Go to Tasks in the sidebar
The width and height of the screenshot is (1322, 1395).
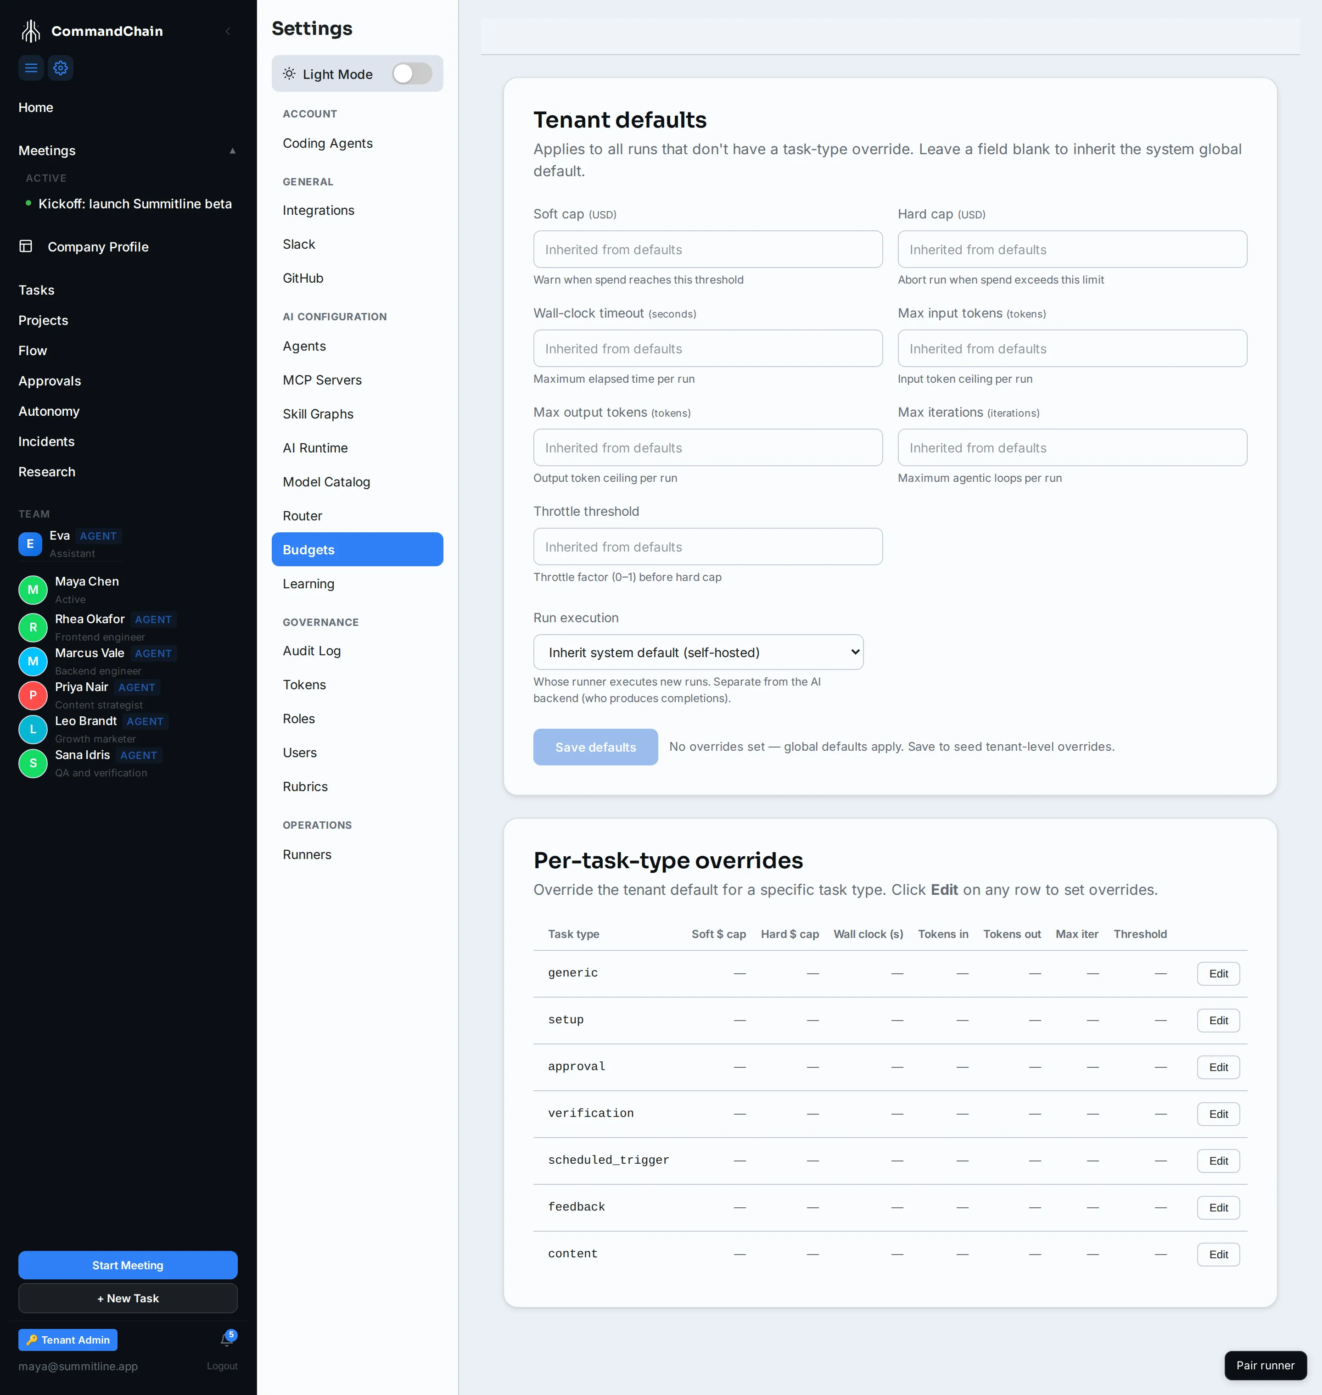37,290
